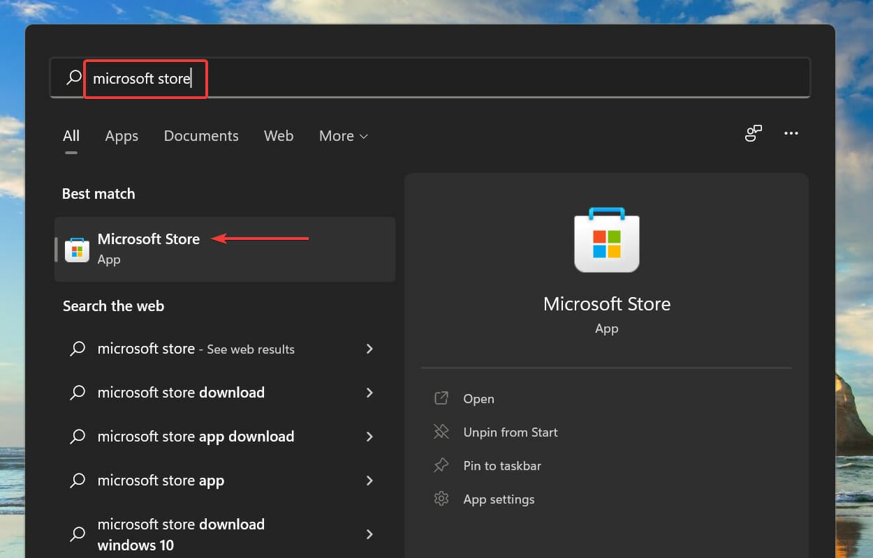
Task: Click the Unpin from Start pin icon
Action: coord(441,432)
